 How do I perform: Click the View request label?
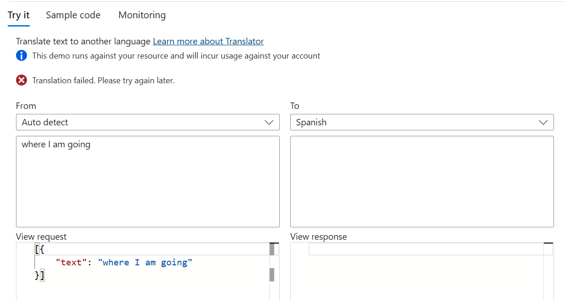coord(41,236)
